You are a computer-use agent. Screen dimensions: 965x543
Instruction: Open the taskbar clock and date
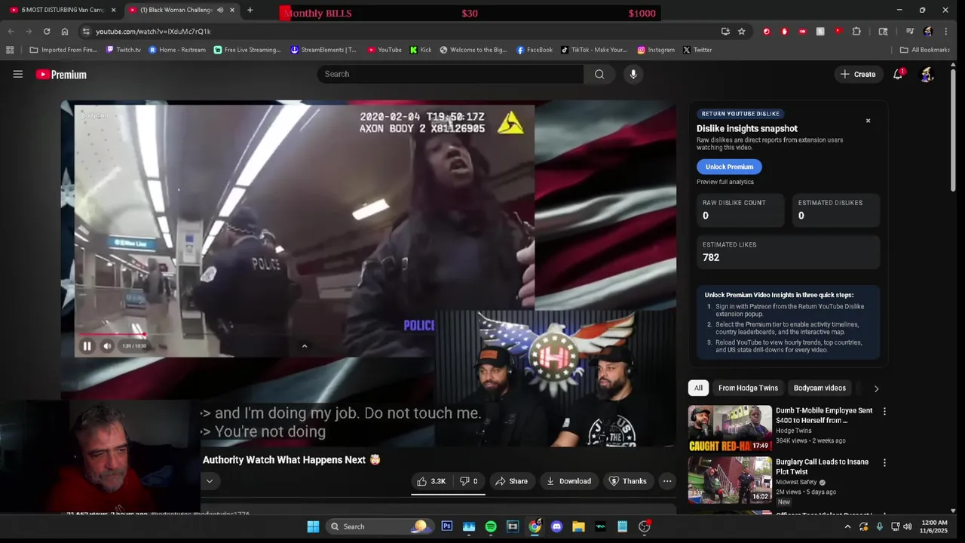click(x=935, y=526)
